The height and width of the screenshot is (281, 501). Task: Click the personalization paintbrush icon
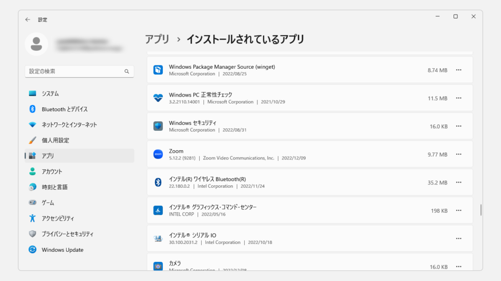32,140
